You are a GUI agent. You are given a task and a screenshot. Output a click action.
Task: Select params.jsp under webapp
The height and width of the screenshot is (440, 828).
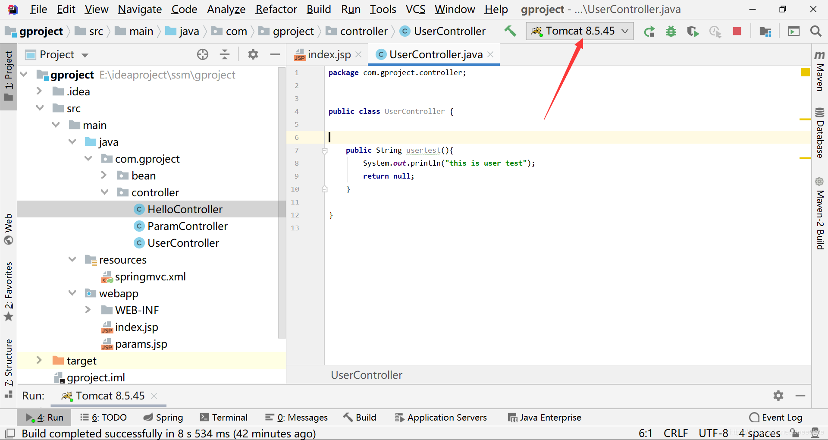[134, 343]
